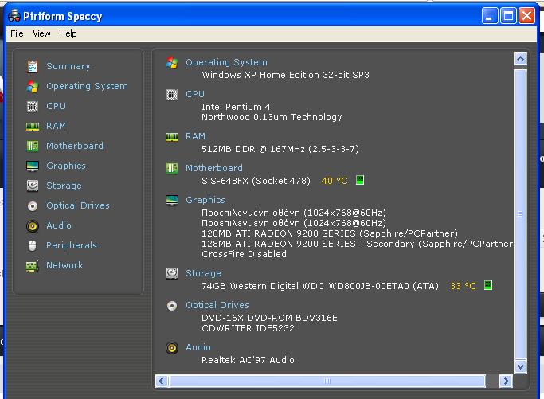Click the Storage drive icon in summary panel

pyautogui.click(x=172, y=273)
